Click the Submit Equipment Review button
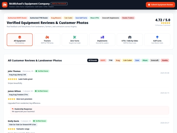The width and height of the screenshot is (177, 133). click(160, 5)
